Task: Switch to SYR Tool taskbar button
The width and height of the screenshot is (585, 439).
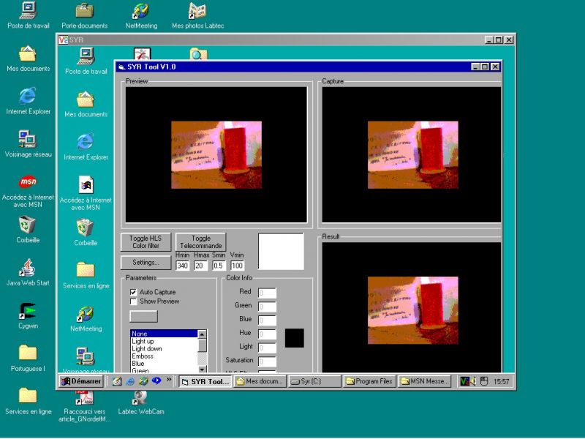Action: [x=205, y=381]
